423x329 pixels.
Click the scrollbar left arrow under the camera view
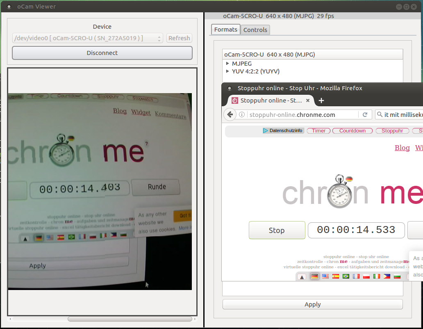click(10, 319)
